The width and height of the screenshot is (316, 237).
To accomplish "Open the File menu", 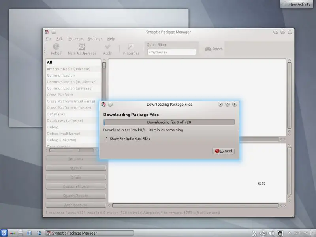I will [48, 39].
